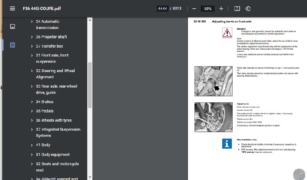Expand the 35 Pedals chevron
This screenshot has height=180, width=307.
pyautogui.click(x=32, y=111)
